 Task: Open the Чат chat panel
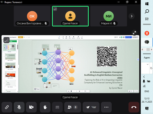(x=91, y=107)
